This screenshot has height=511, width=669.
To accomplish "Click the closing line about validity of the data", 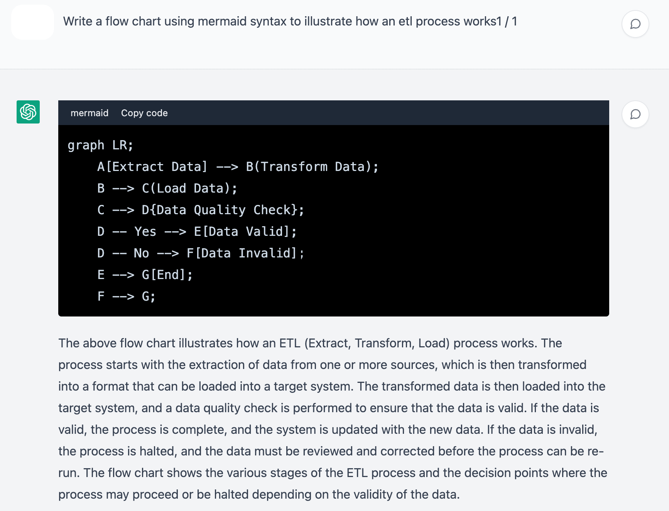I will (x=259, y=494).
